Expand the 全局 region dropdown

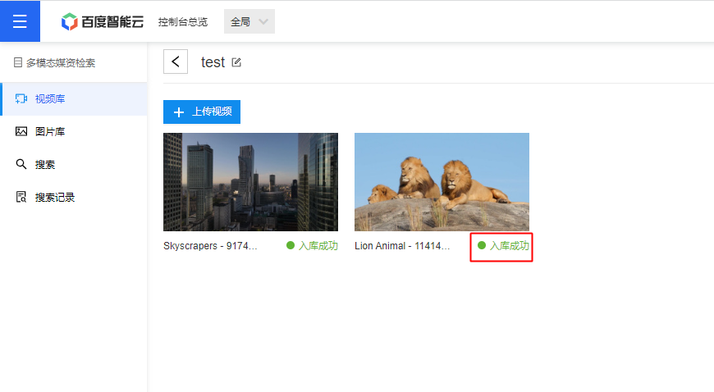point(249,21)
